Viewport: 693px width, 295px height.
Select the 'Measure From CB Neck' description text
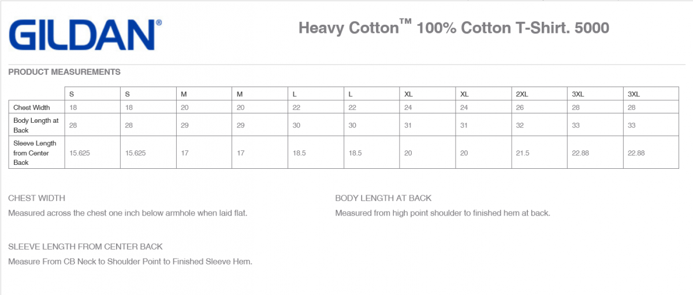130,262
